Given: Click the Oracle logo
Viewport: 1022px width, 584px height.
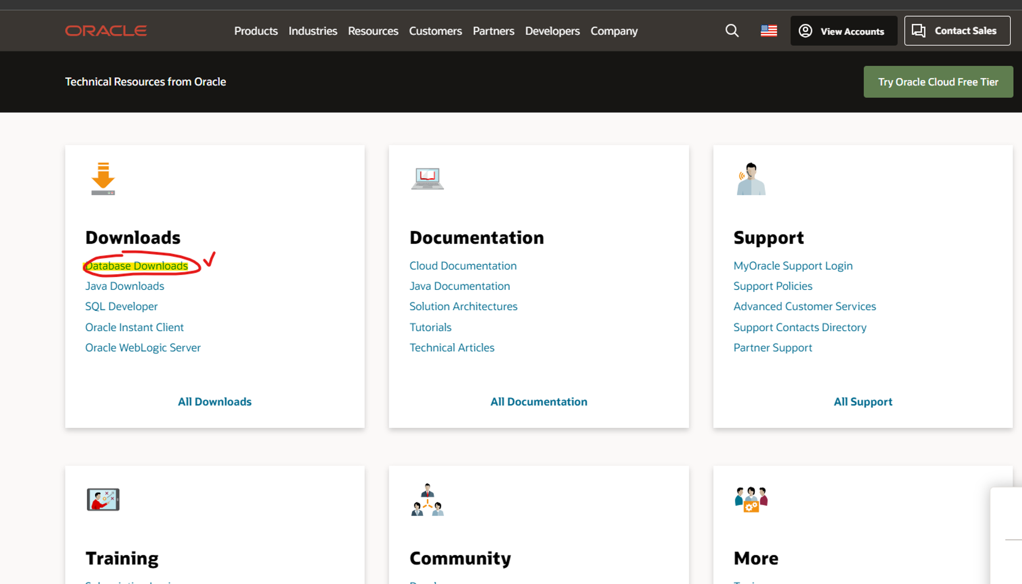Looking at the screenshot, I should tap(106, 31).
